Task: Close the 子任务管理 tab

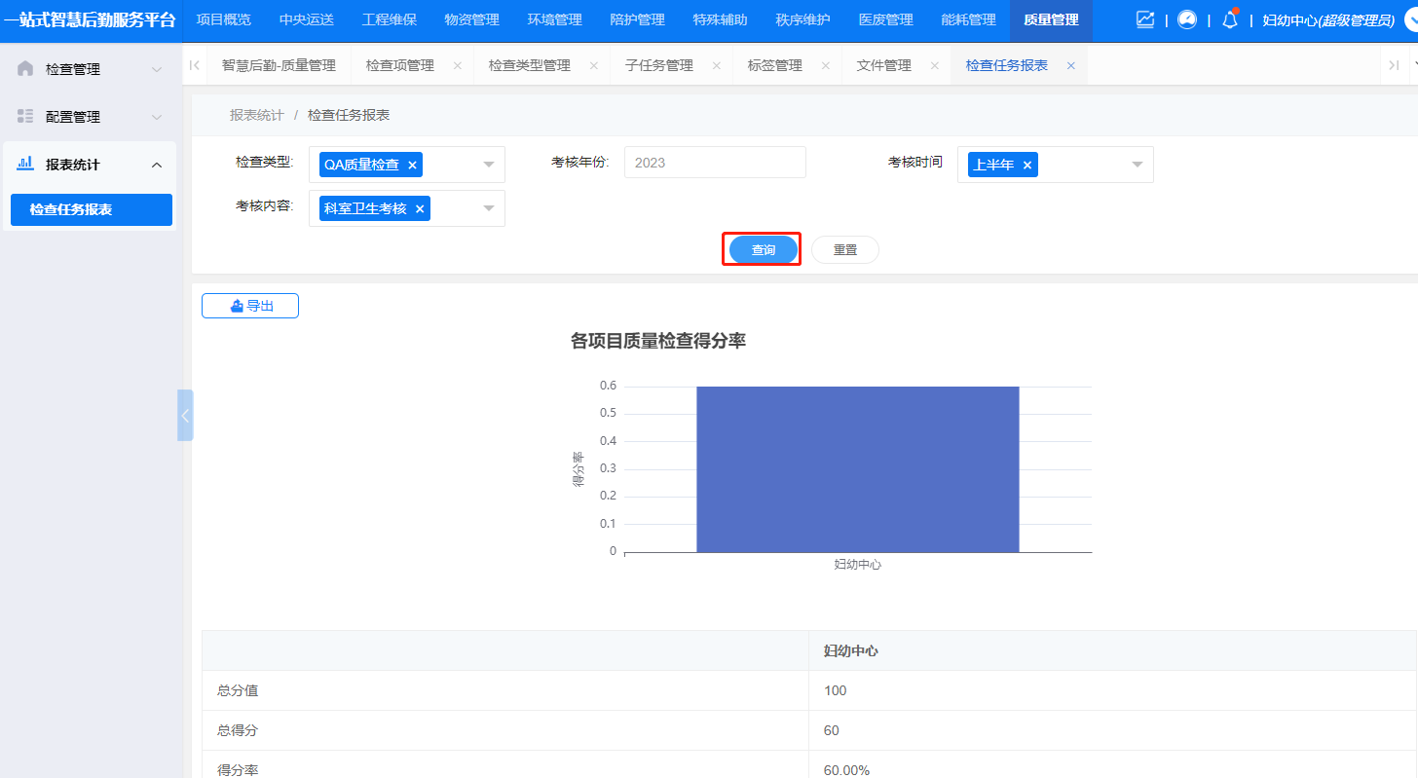Action: point(716,66)
